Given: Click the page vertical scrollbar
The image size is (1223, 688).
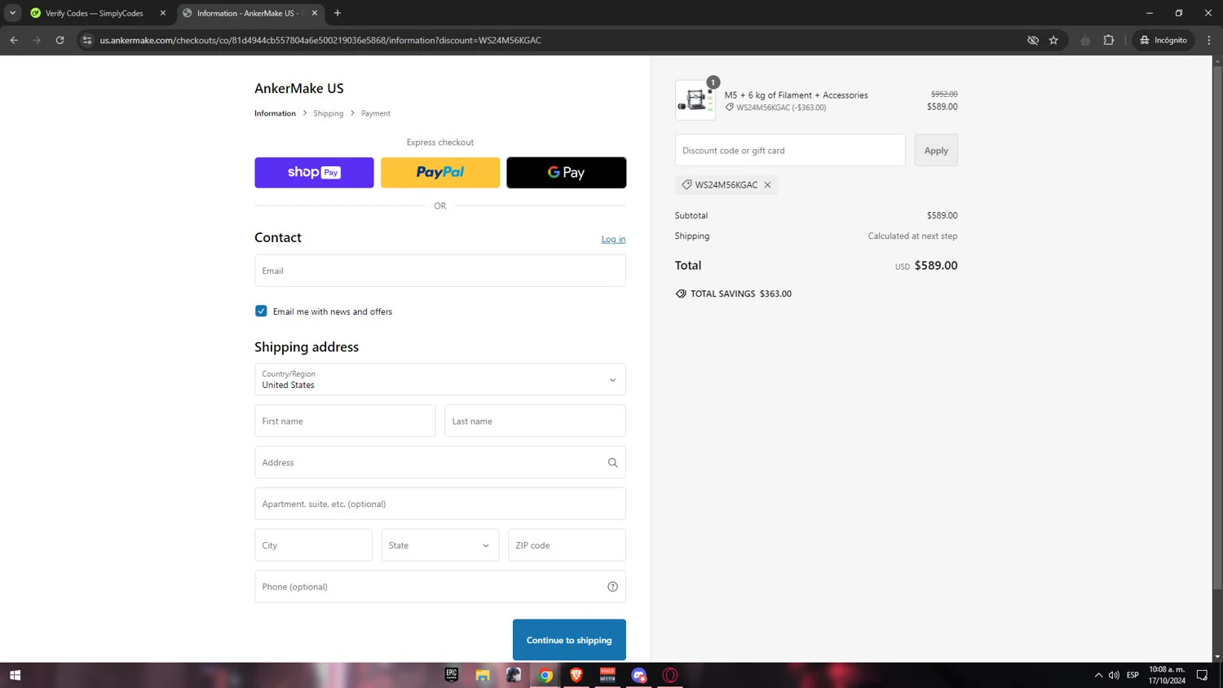Looking at the screenshot, I should tap(1217, 326).
